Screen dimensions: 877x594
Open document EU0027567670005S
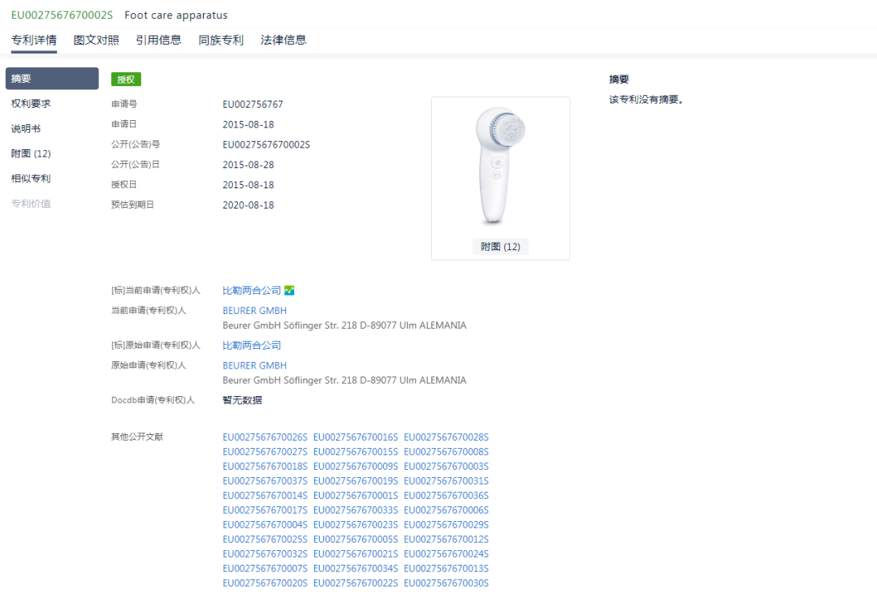coord(356,540)
